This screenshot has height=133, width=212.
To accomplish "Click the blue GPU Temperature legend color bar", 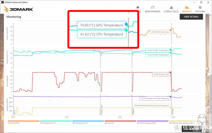I will [88, 121].
